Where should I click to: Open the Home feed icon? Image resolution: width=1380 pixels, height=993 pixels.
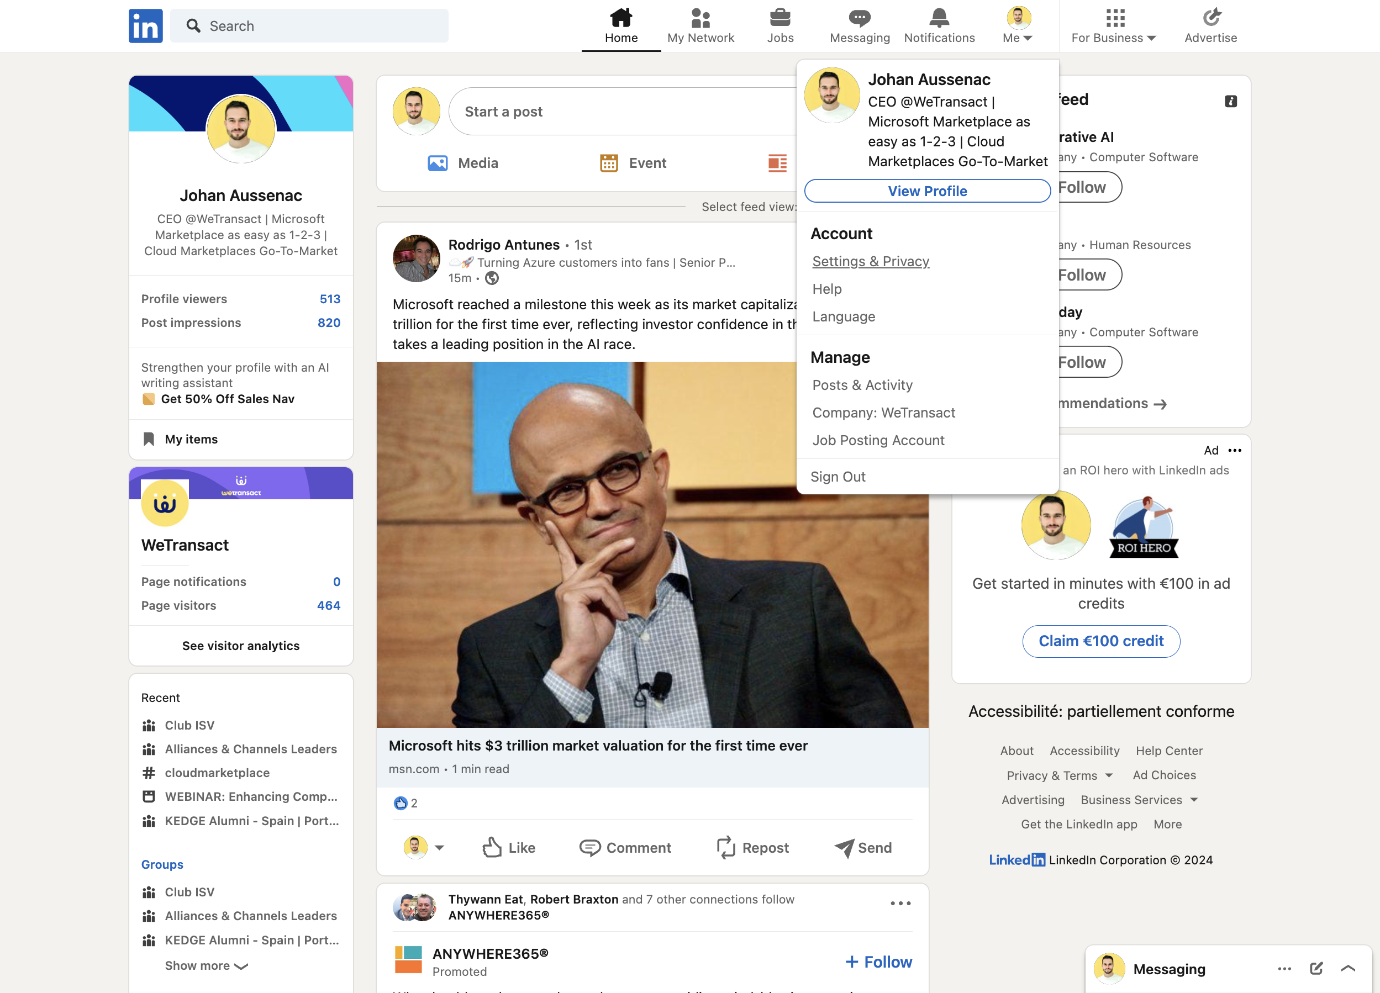click(620, 18)
